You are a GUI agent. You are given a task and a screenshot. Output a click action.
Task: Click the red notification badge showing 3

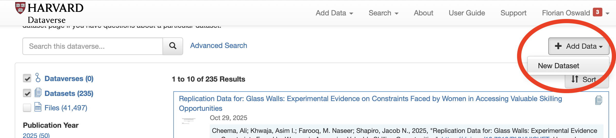[x=597, y=12]
